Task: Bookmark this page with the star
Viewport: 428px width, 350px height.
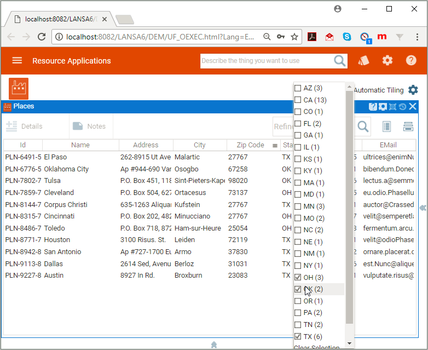Action: click(x=294, y=37)
